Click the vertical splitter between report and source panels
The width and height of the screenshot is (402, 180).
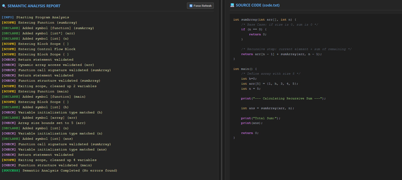[222, 90]
